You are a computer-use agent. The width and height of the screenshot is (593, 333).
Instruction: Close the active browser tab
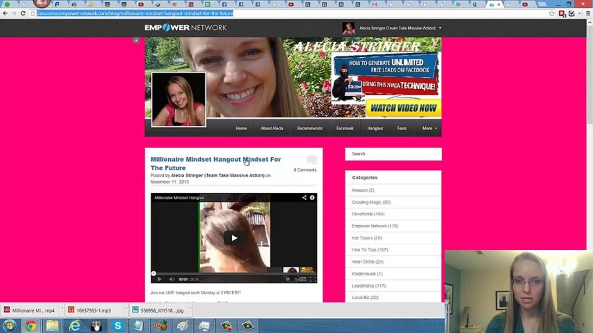(499, 4)
